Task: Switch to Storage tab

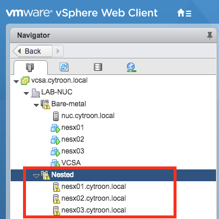Action: pyautogui.click(x=97, y=67)
